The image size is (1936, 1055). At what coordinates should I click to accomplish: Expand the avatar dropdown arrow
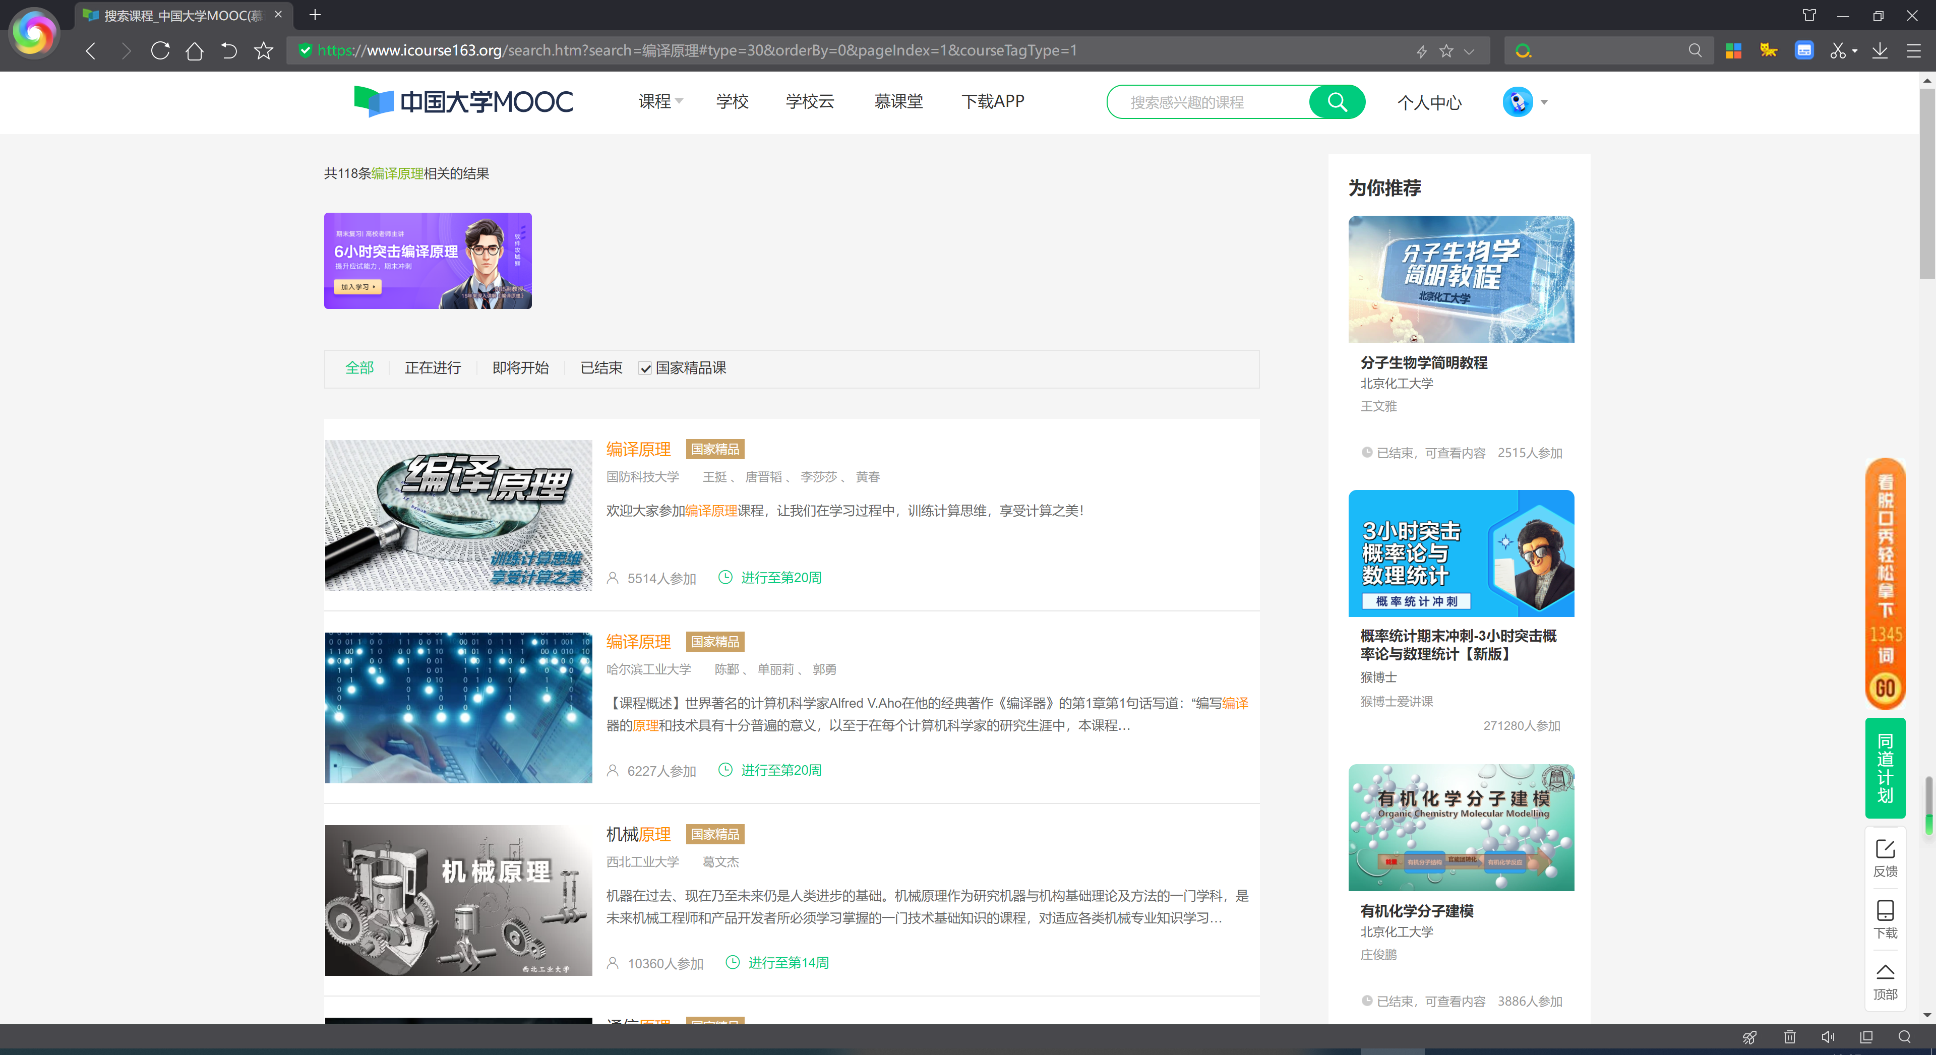[x=1544, y=102]
